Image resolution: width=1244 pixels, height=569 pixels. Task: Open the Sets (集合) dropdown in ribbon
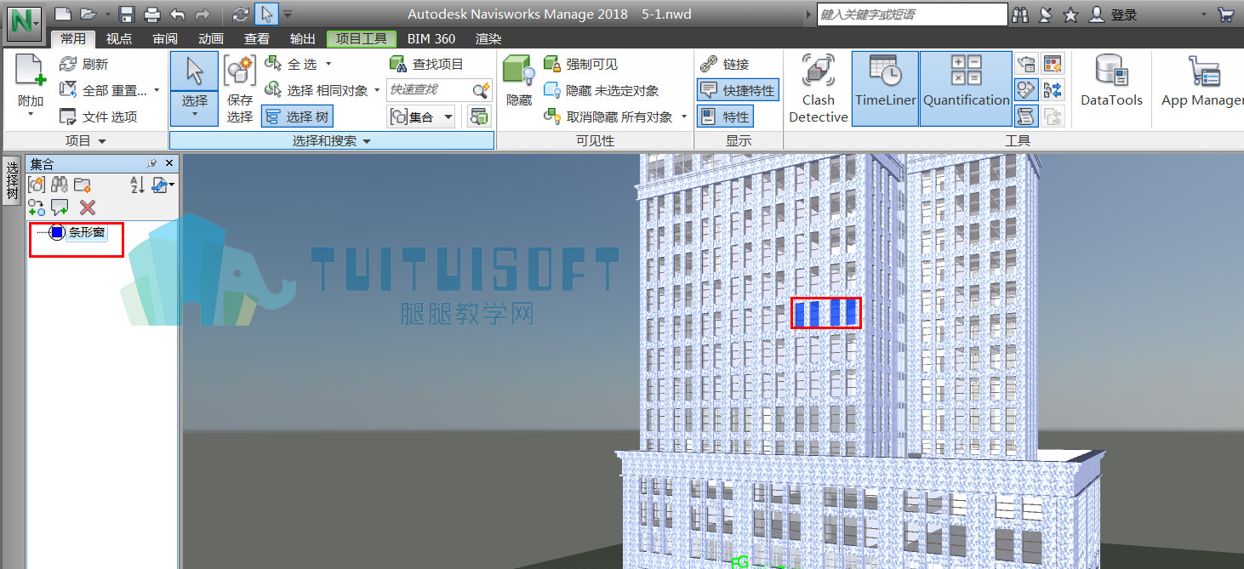[x=422, y=117]
